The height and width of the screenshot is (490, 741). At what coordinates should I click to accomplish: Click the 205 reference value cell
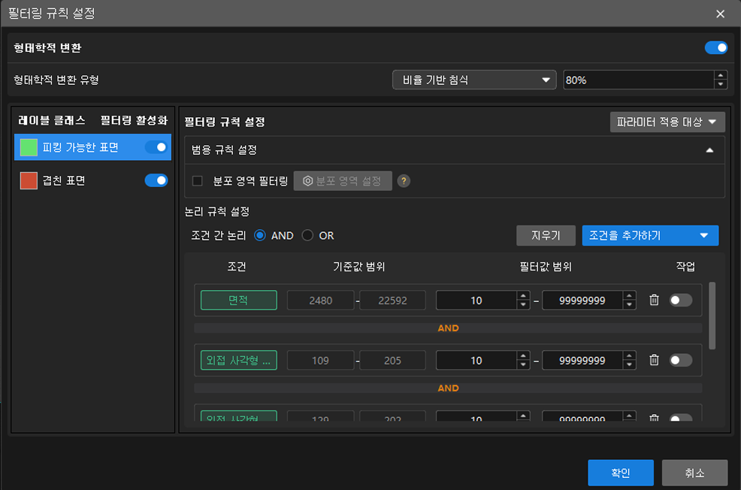pos(392,360)
